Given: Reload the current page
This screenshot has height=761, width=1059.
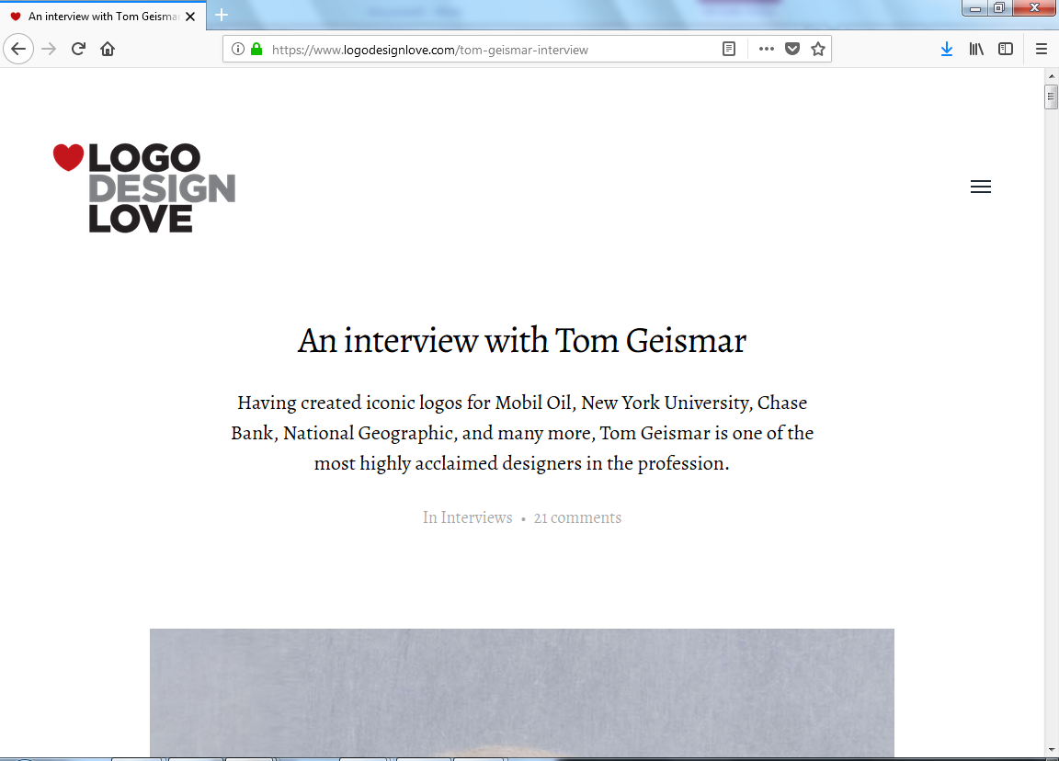Looking at the screenshot, I should pyautogui.click(x=78, y=50).
